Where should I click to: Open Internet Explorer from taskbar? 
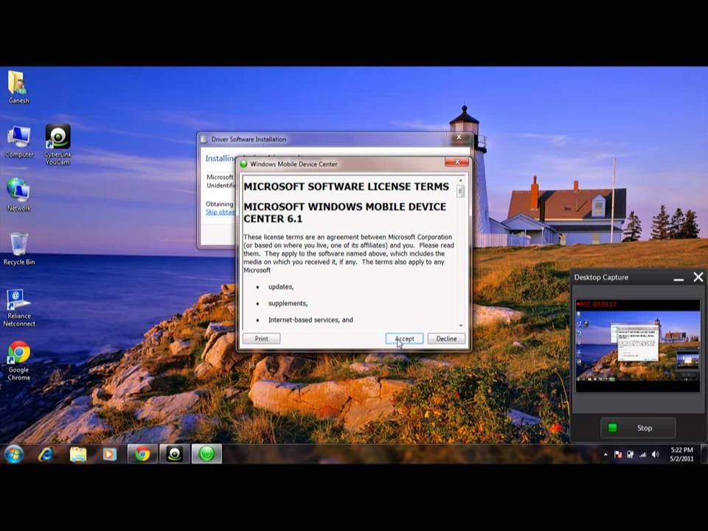pyautogui.click(x=46, y=454)
